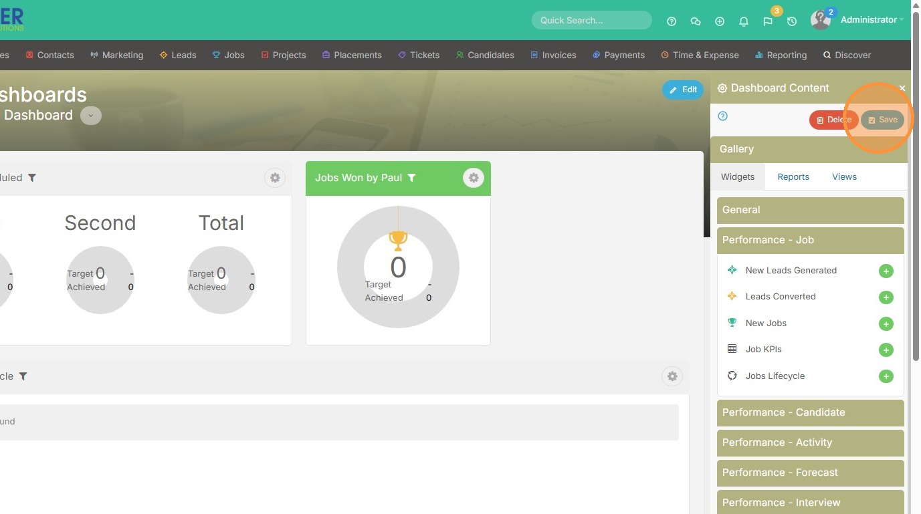Open the settings gear on the Second/Total widget
921x514 pixels.
(275, 178)
